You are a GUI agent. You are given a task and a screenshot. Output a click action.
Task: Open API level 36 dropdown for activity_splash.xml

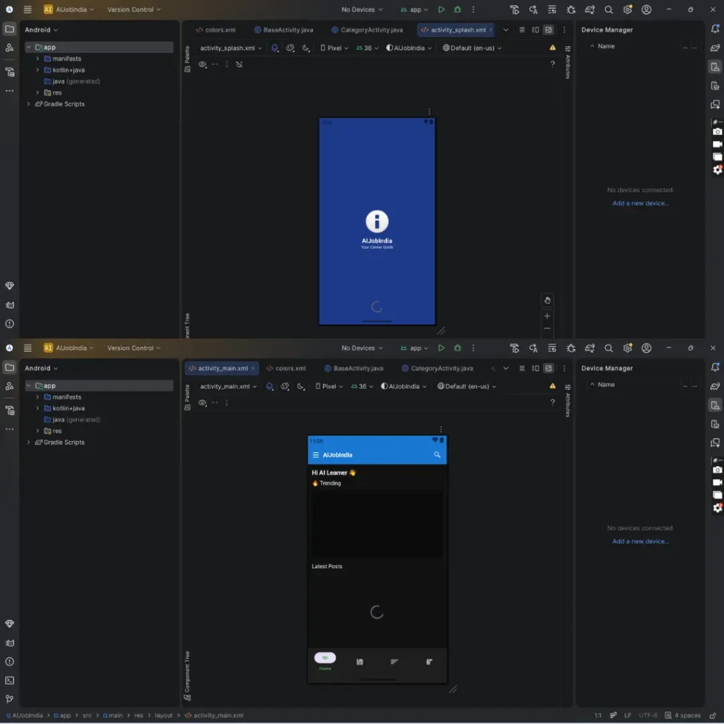(368, 47)
